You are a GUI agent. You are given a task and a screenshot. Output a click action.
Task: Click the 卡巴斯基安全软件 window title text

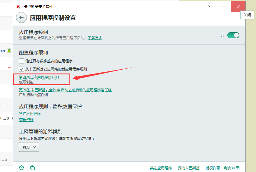click(x=38, y=7)
